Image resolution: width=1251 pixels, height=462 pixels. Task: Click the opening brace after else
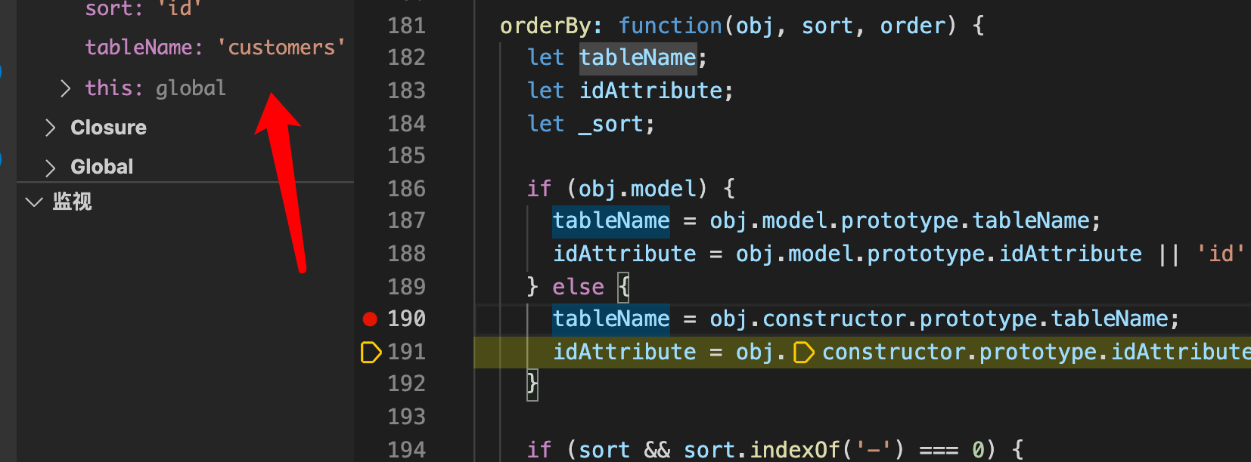tap(623, 287)
